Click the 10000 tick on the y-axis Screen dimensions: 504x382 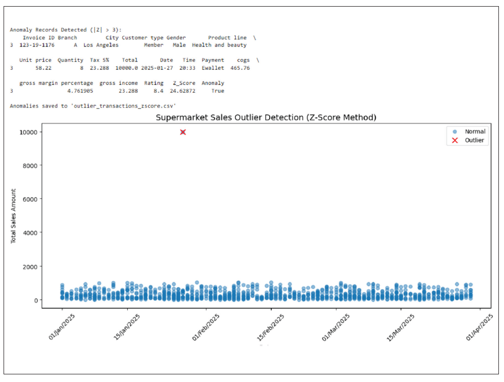pos(29,132)
